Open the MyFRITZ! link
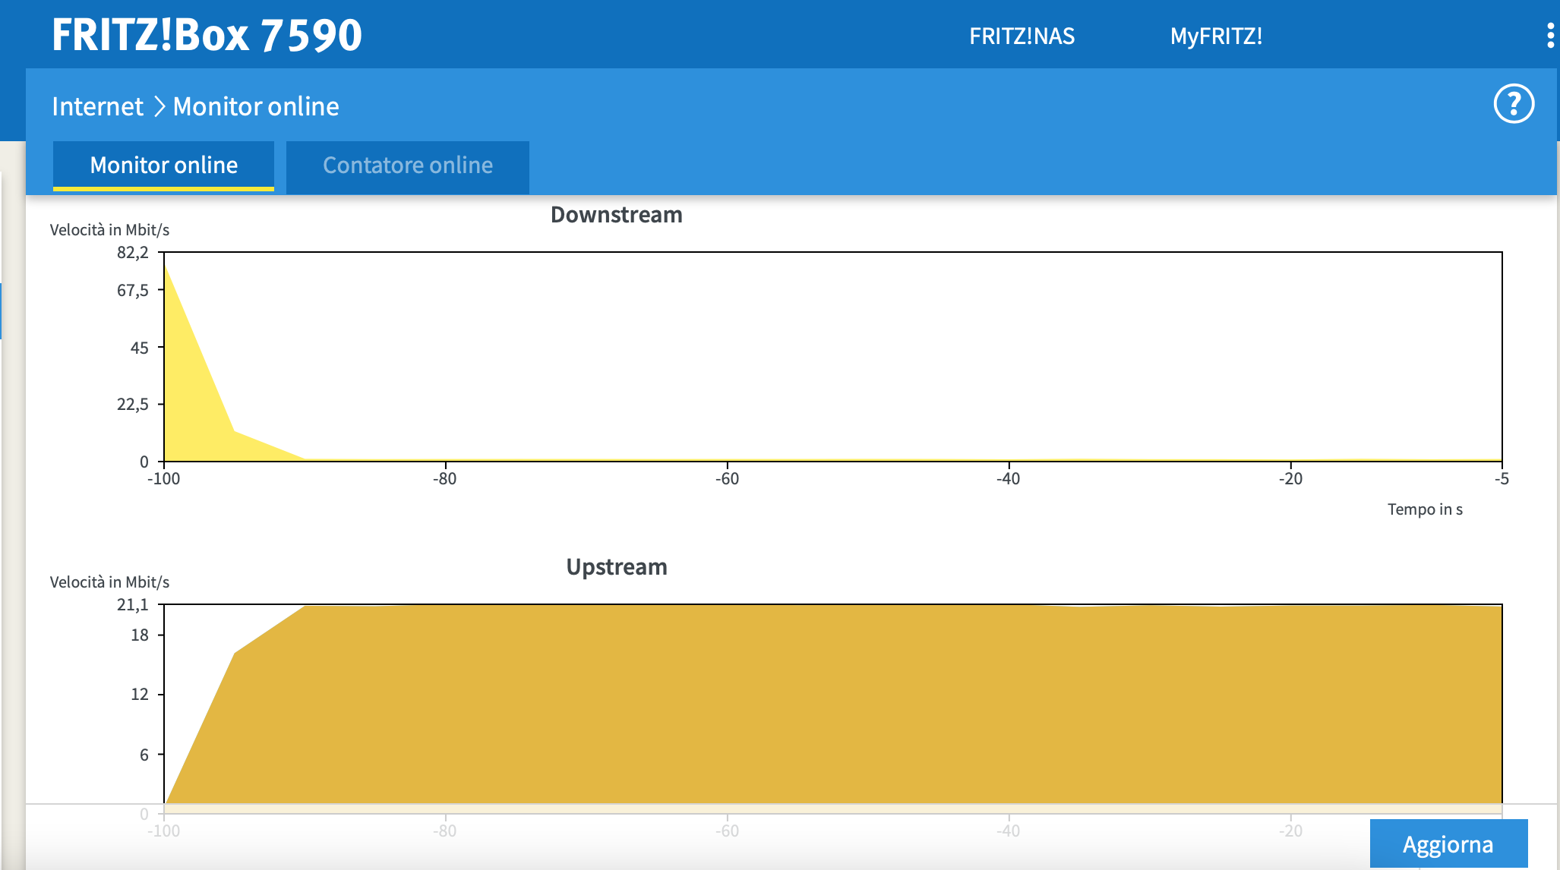This screenshot has width=1560, height=870. 1216,36
